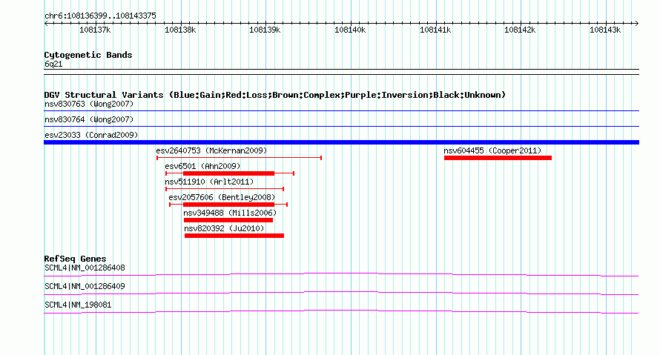Viewport: 660px width, 355px height.
Task: Click the thick blue esv23033 gain bar
Action: [341, 142]
